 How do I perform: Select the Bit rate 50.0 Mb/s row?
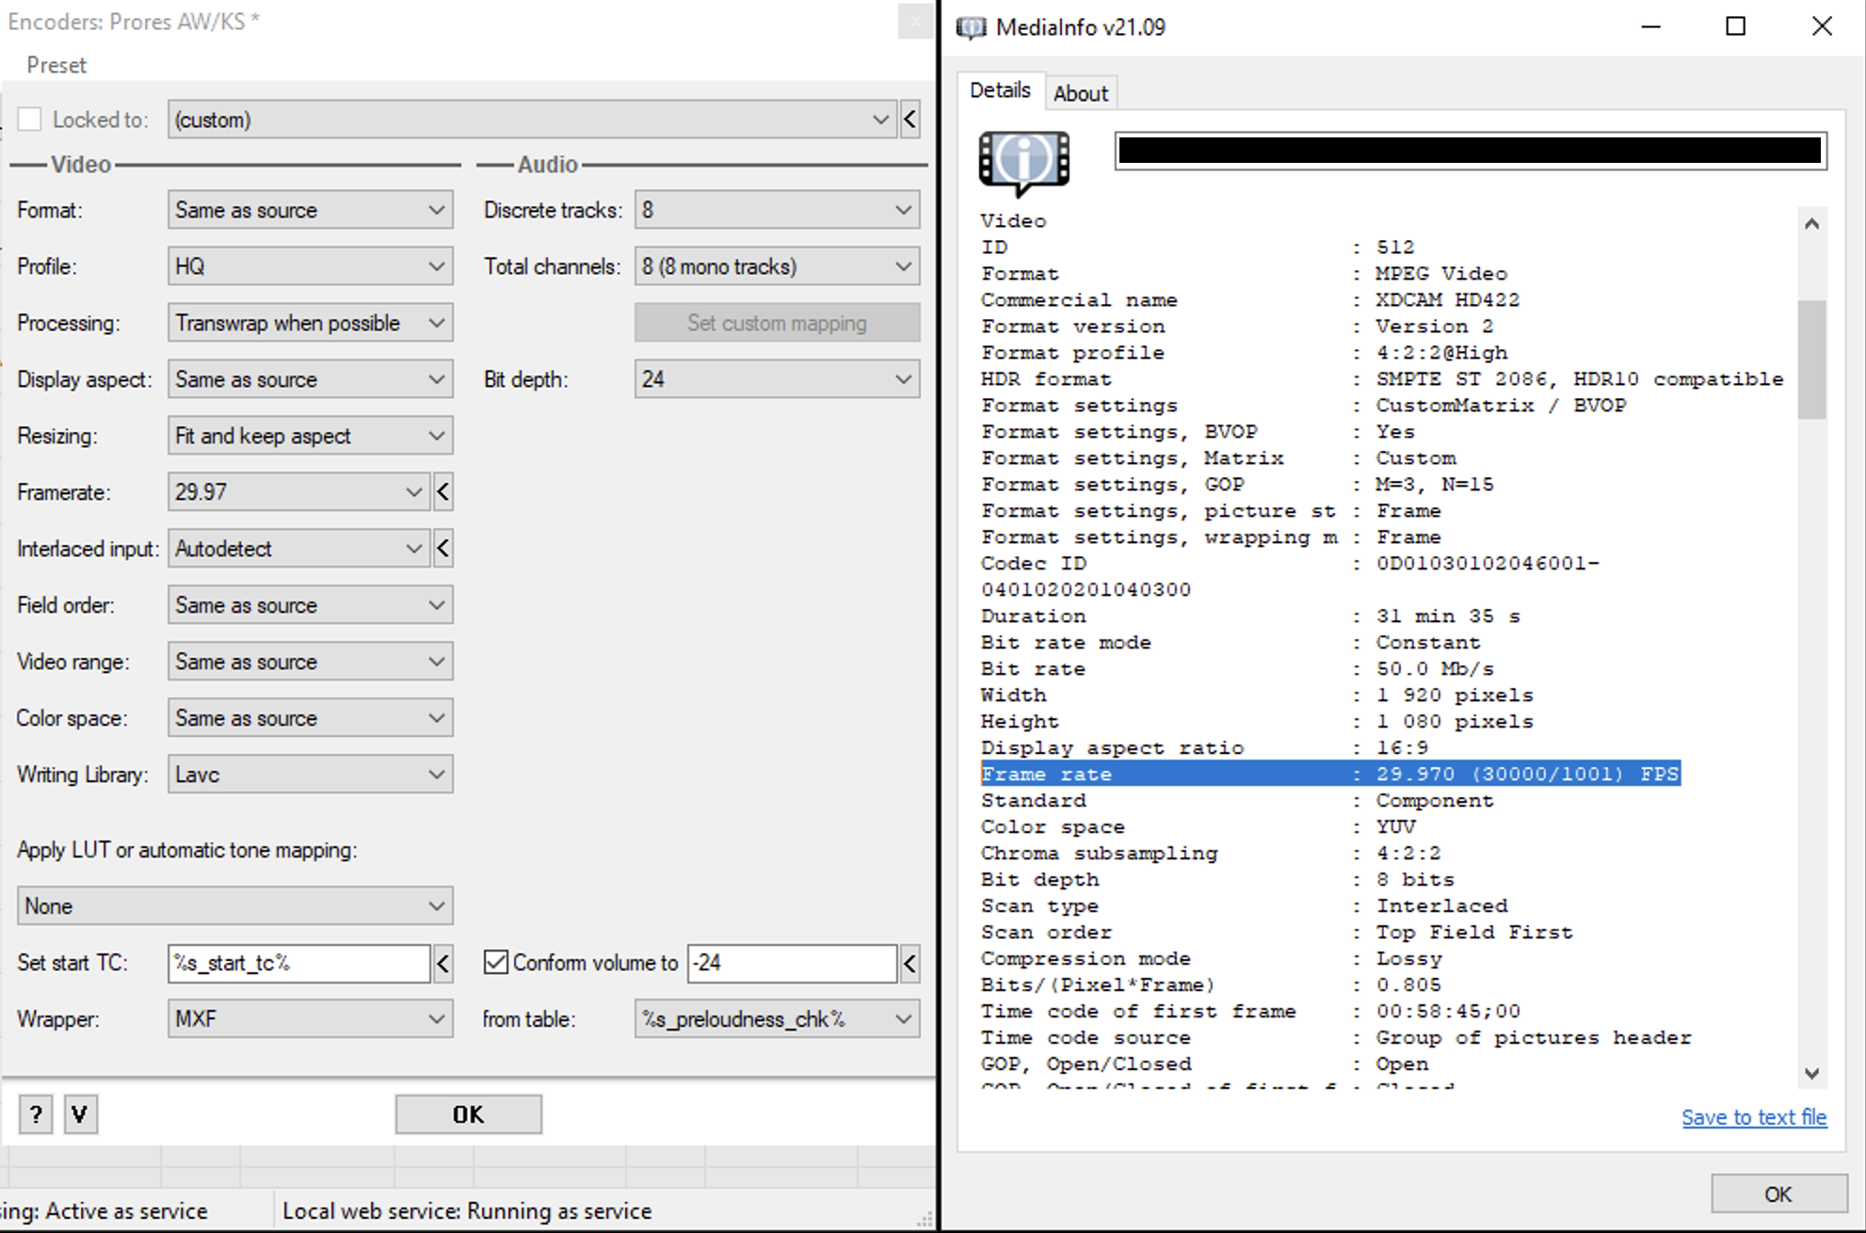(x=1237, y=668)
